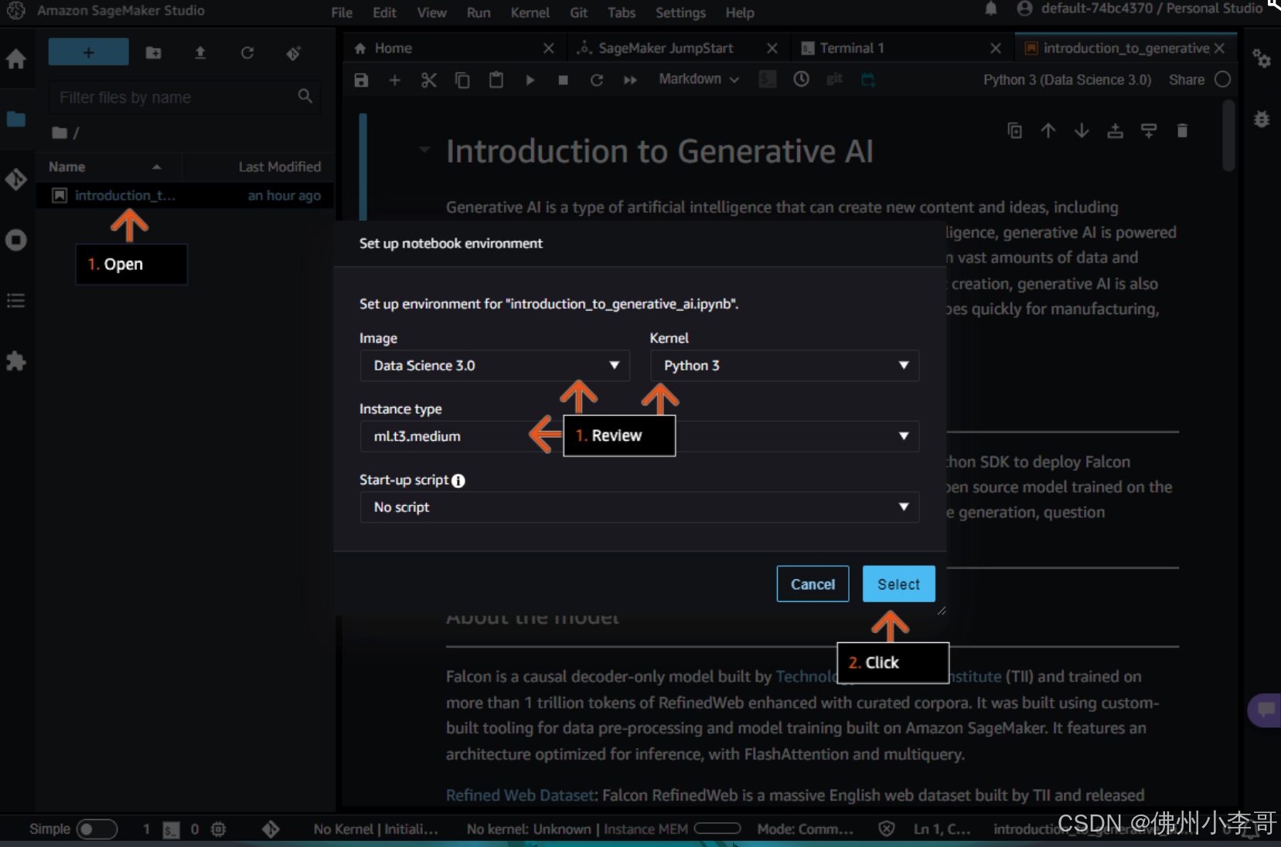Open the File Browser folder icon in sidebar
This screenshot has height=847, width=1281.
[16, 119]
